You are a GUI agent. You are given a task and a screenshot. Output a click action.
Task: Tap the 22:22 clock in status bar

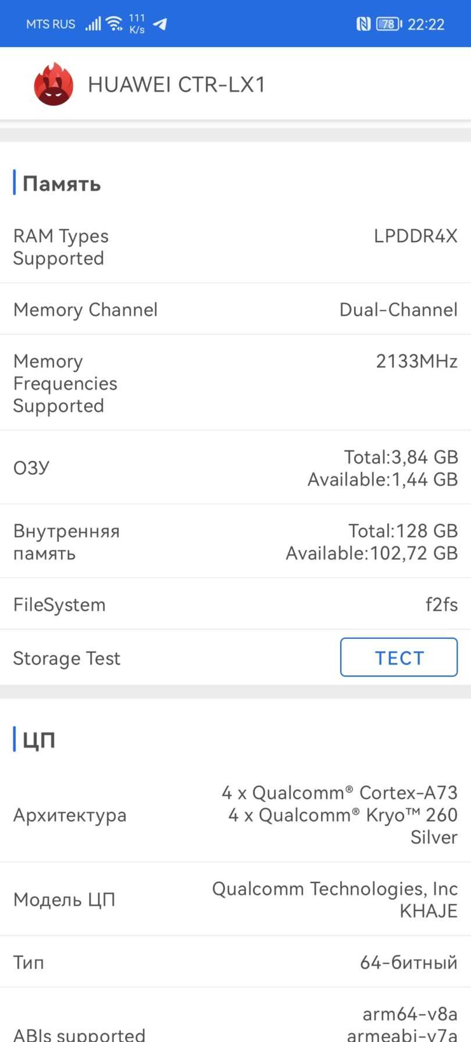click(x=426, y=24)
